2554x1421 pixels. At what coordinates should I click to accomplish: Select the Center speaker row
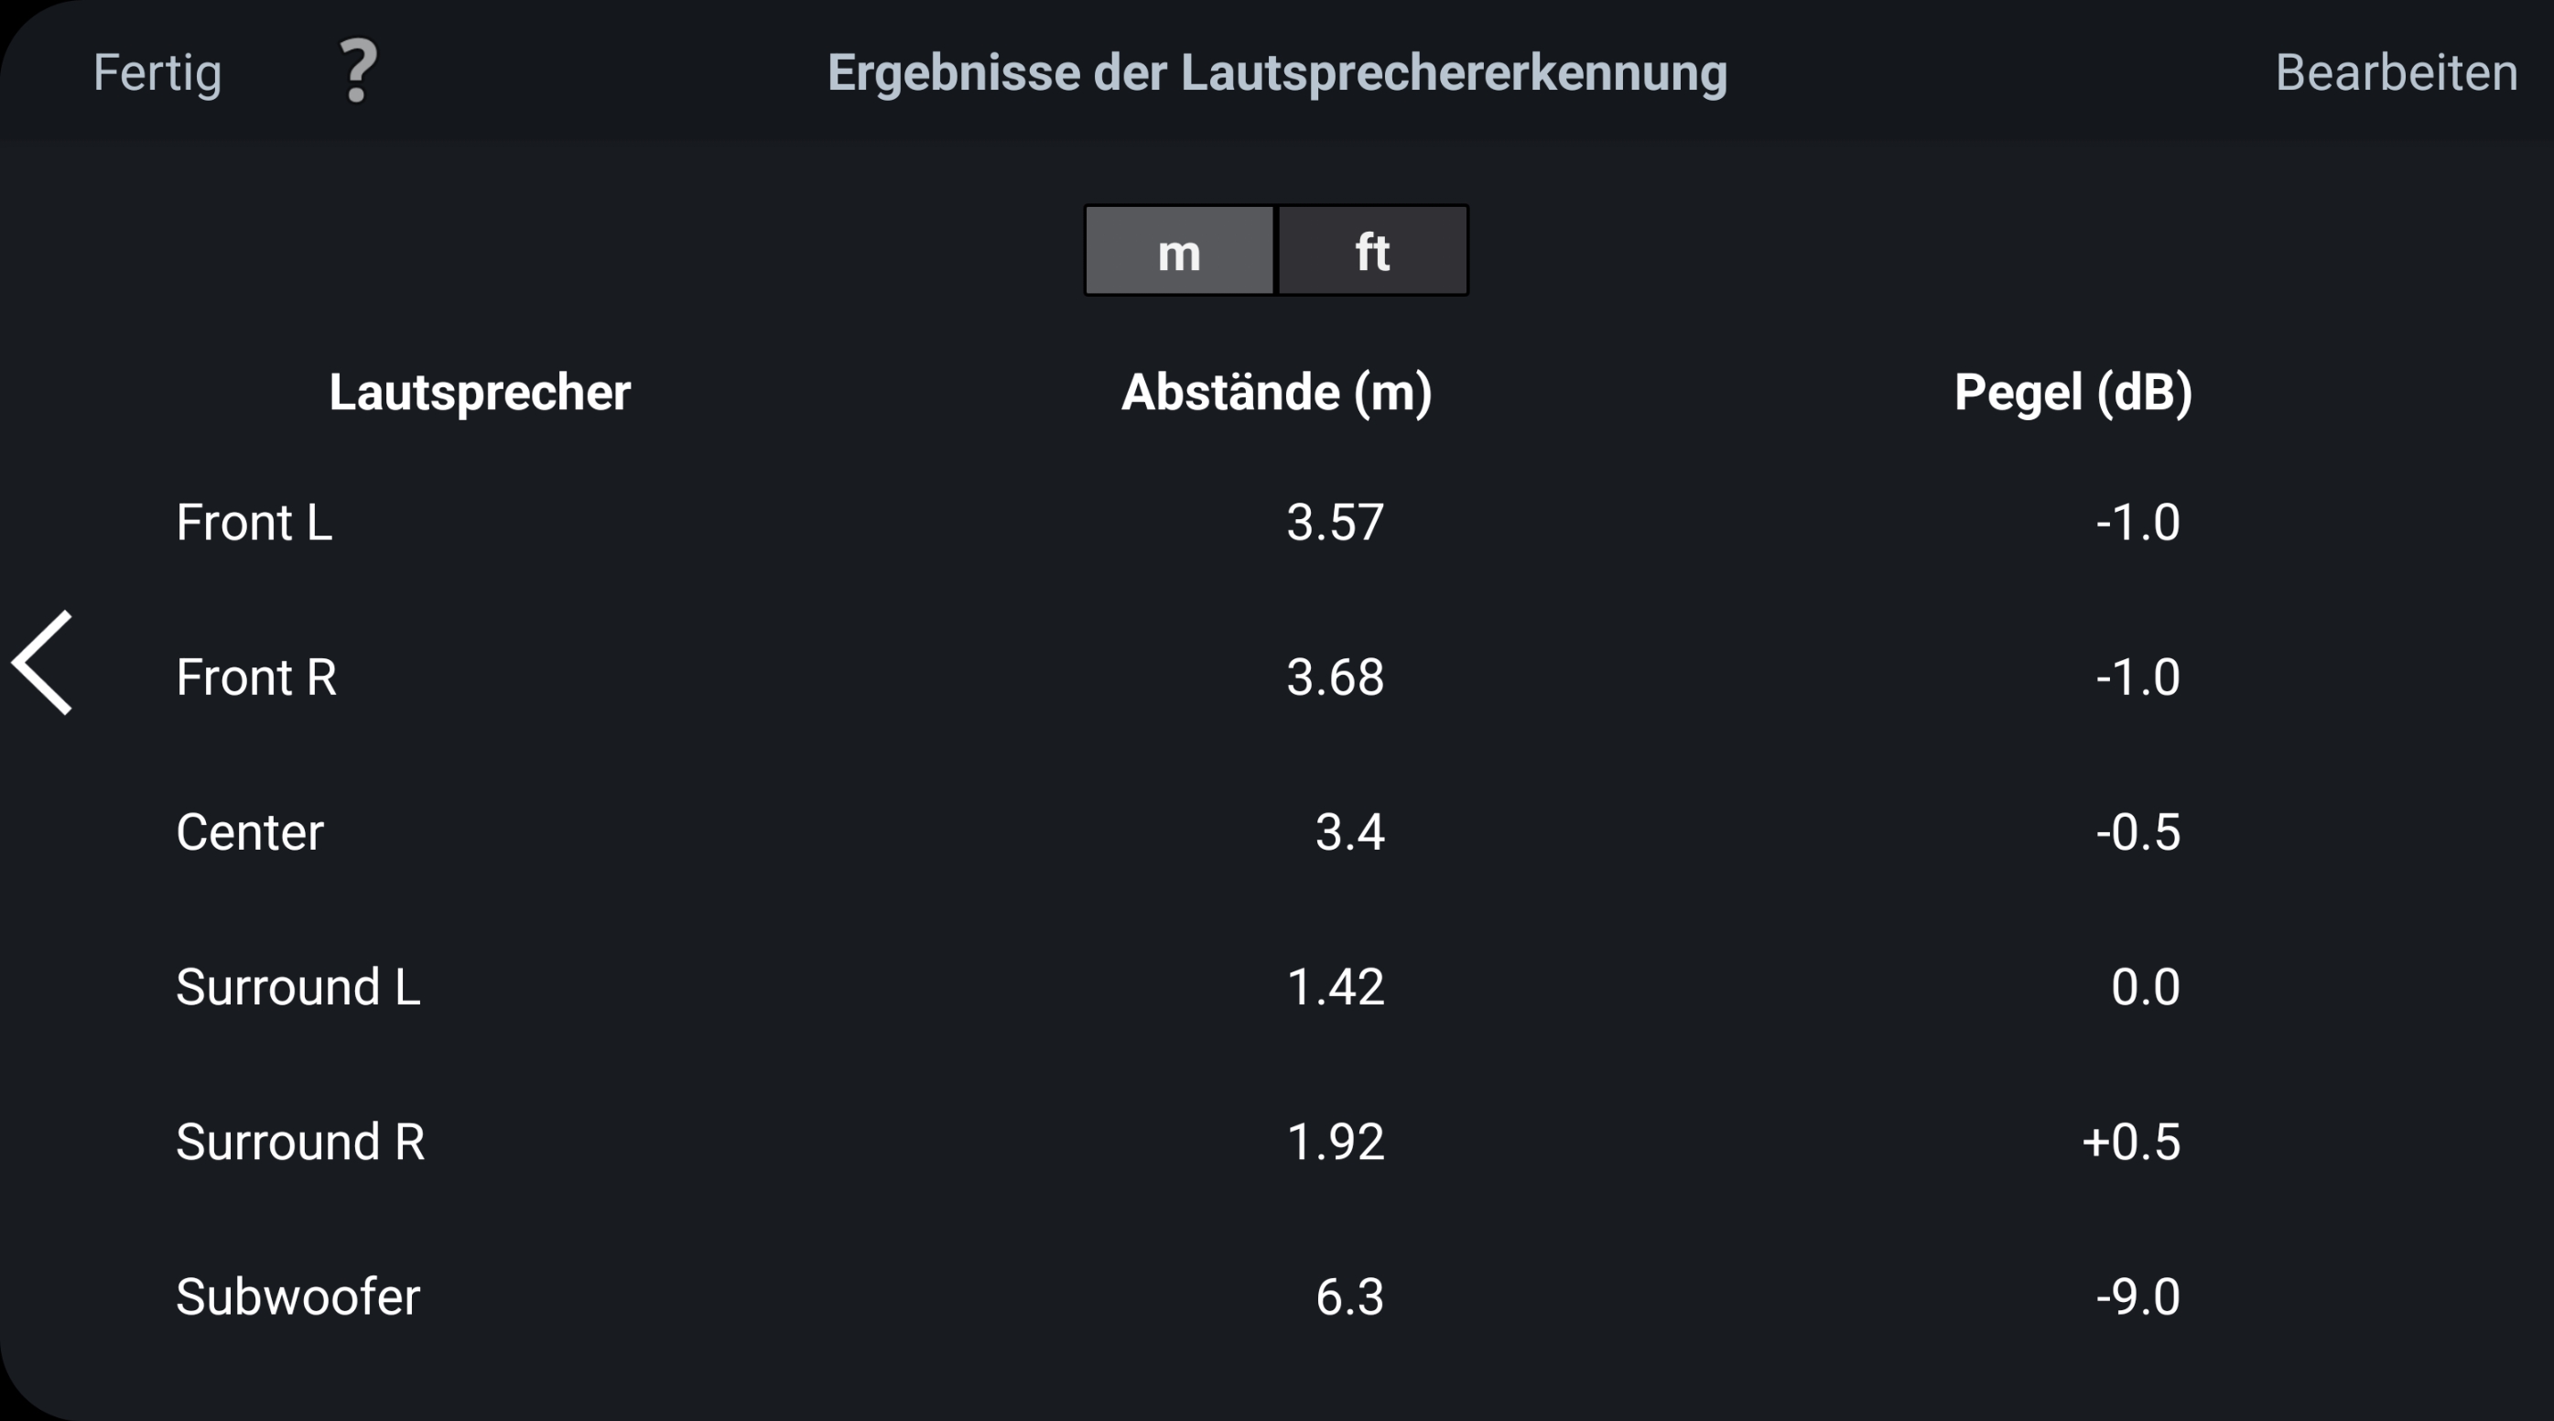coord(250,832)
